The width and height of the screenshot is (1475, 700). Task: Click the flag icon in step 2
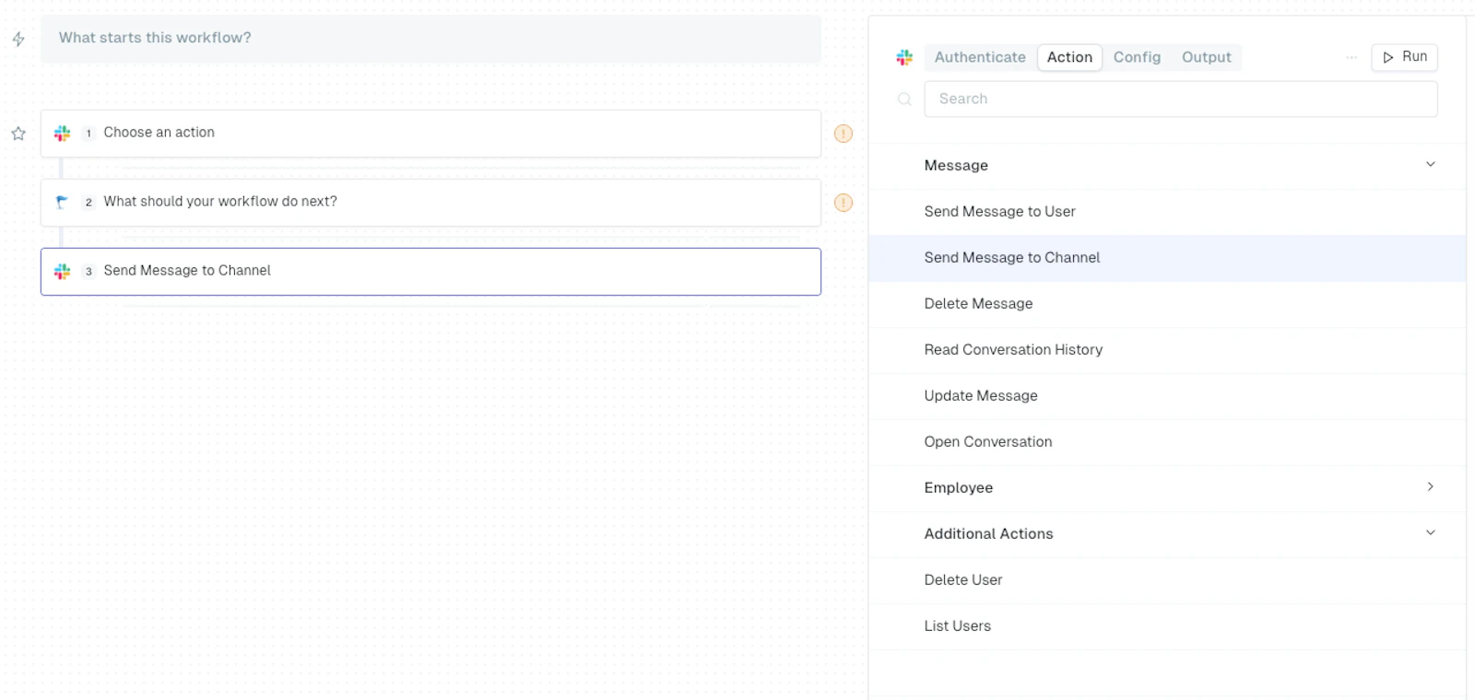62,203
